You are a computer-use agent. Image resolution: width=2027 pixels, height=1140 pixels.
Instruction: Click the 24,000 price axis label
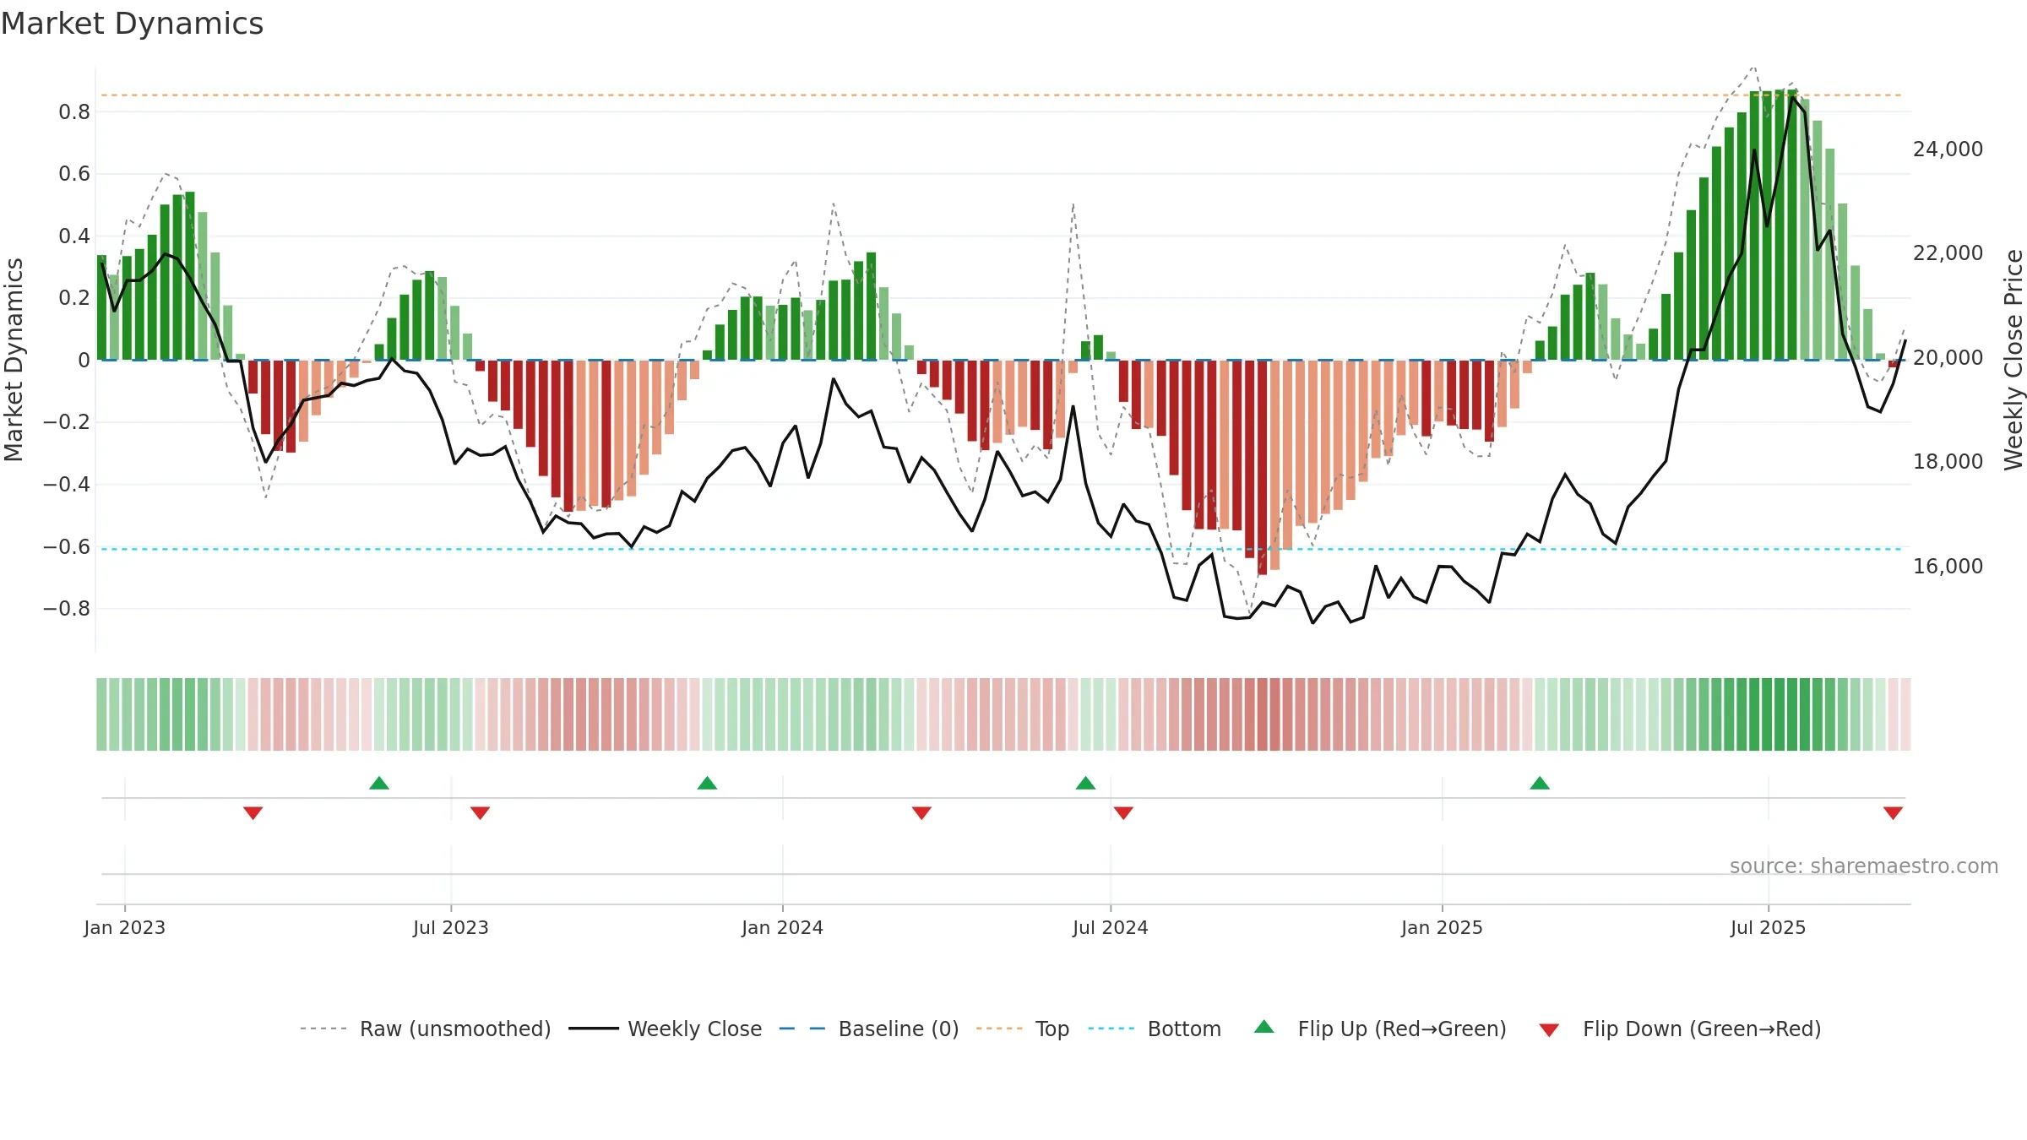(x=1948, y=149)
